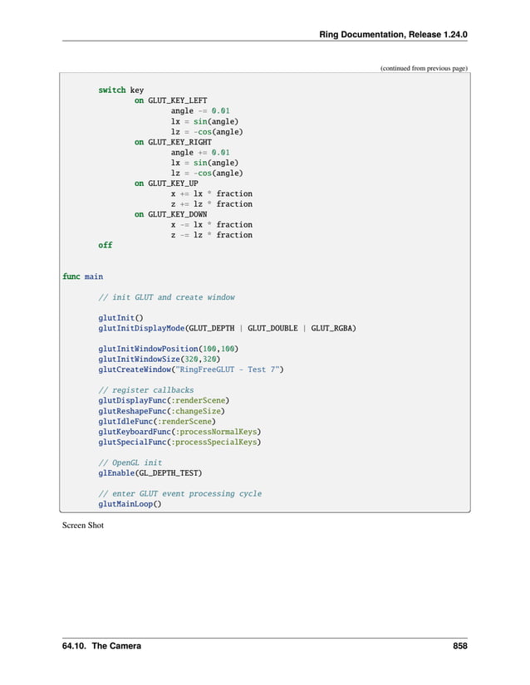Click the 'x += lx * fraction' line
The image size is (530, 685).
click(212, 193)
